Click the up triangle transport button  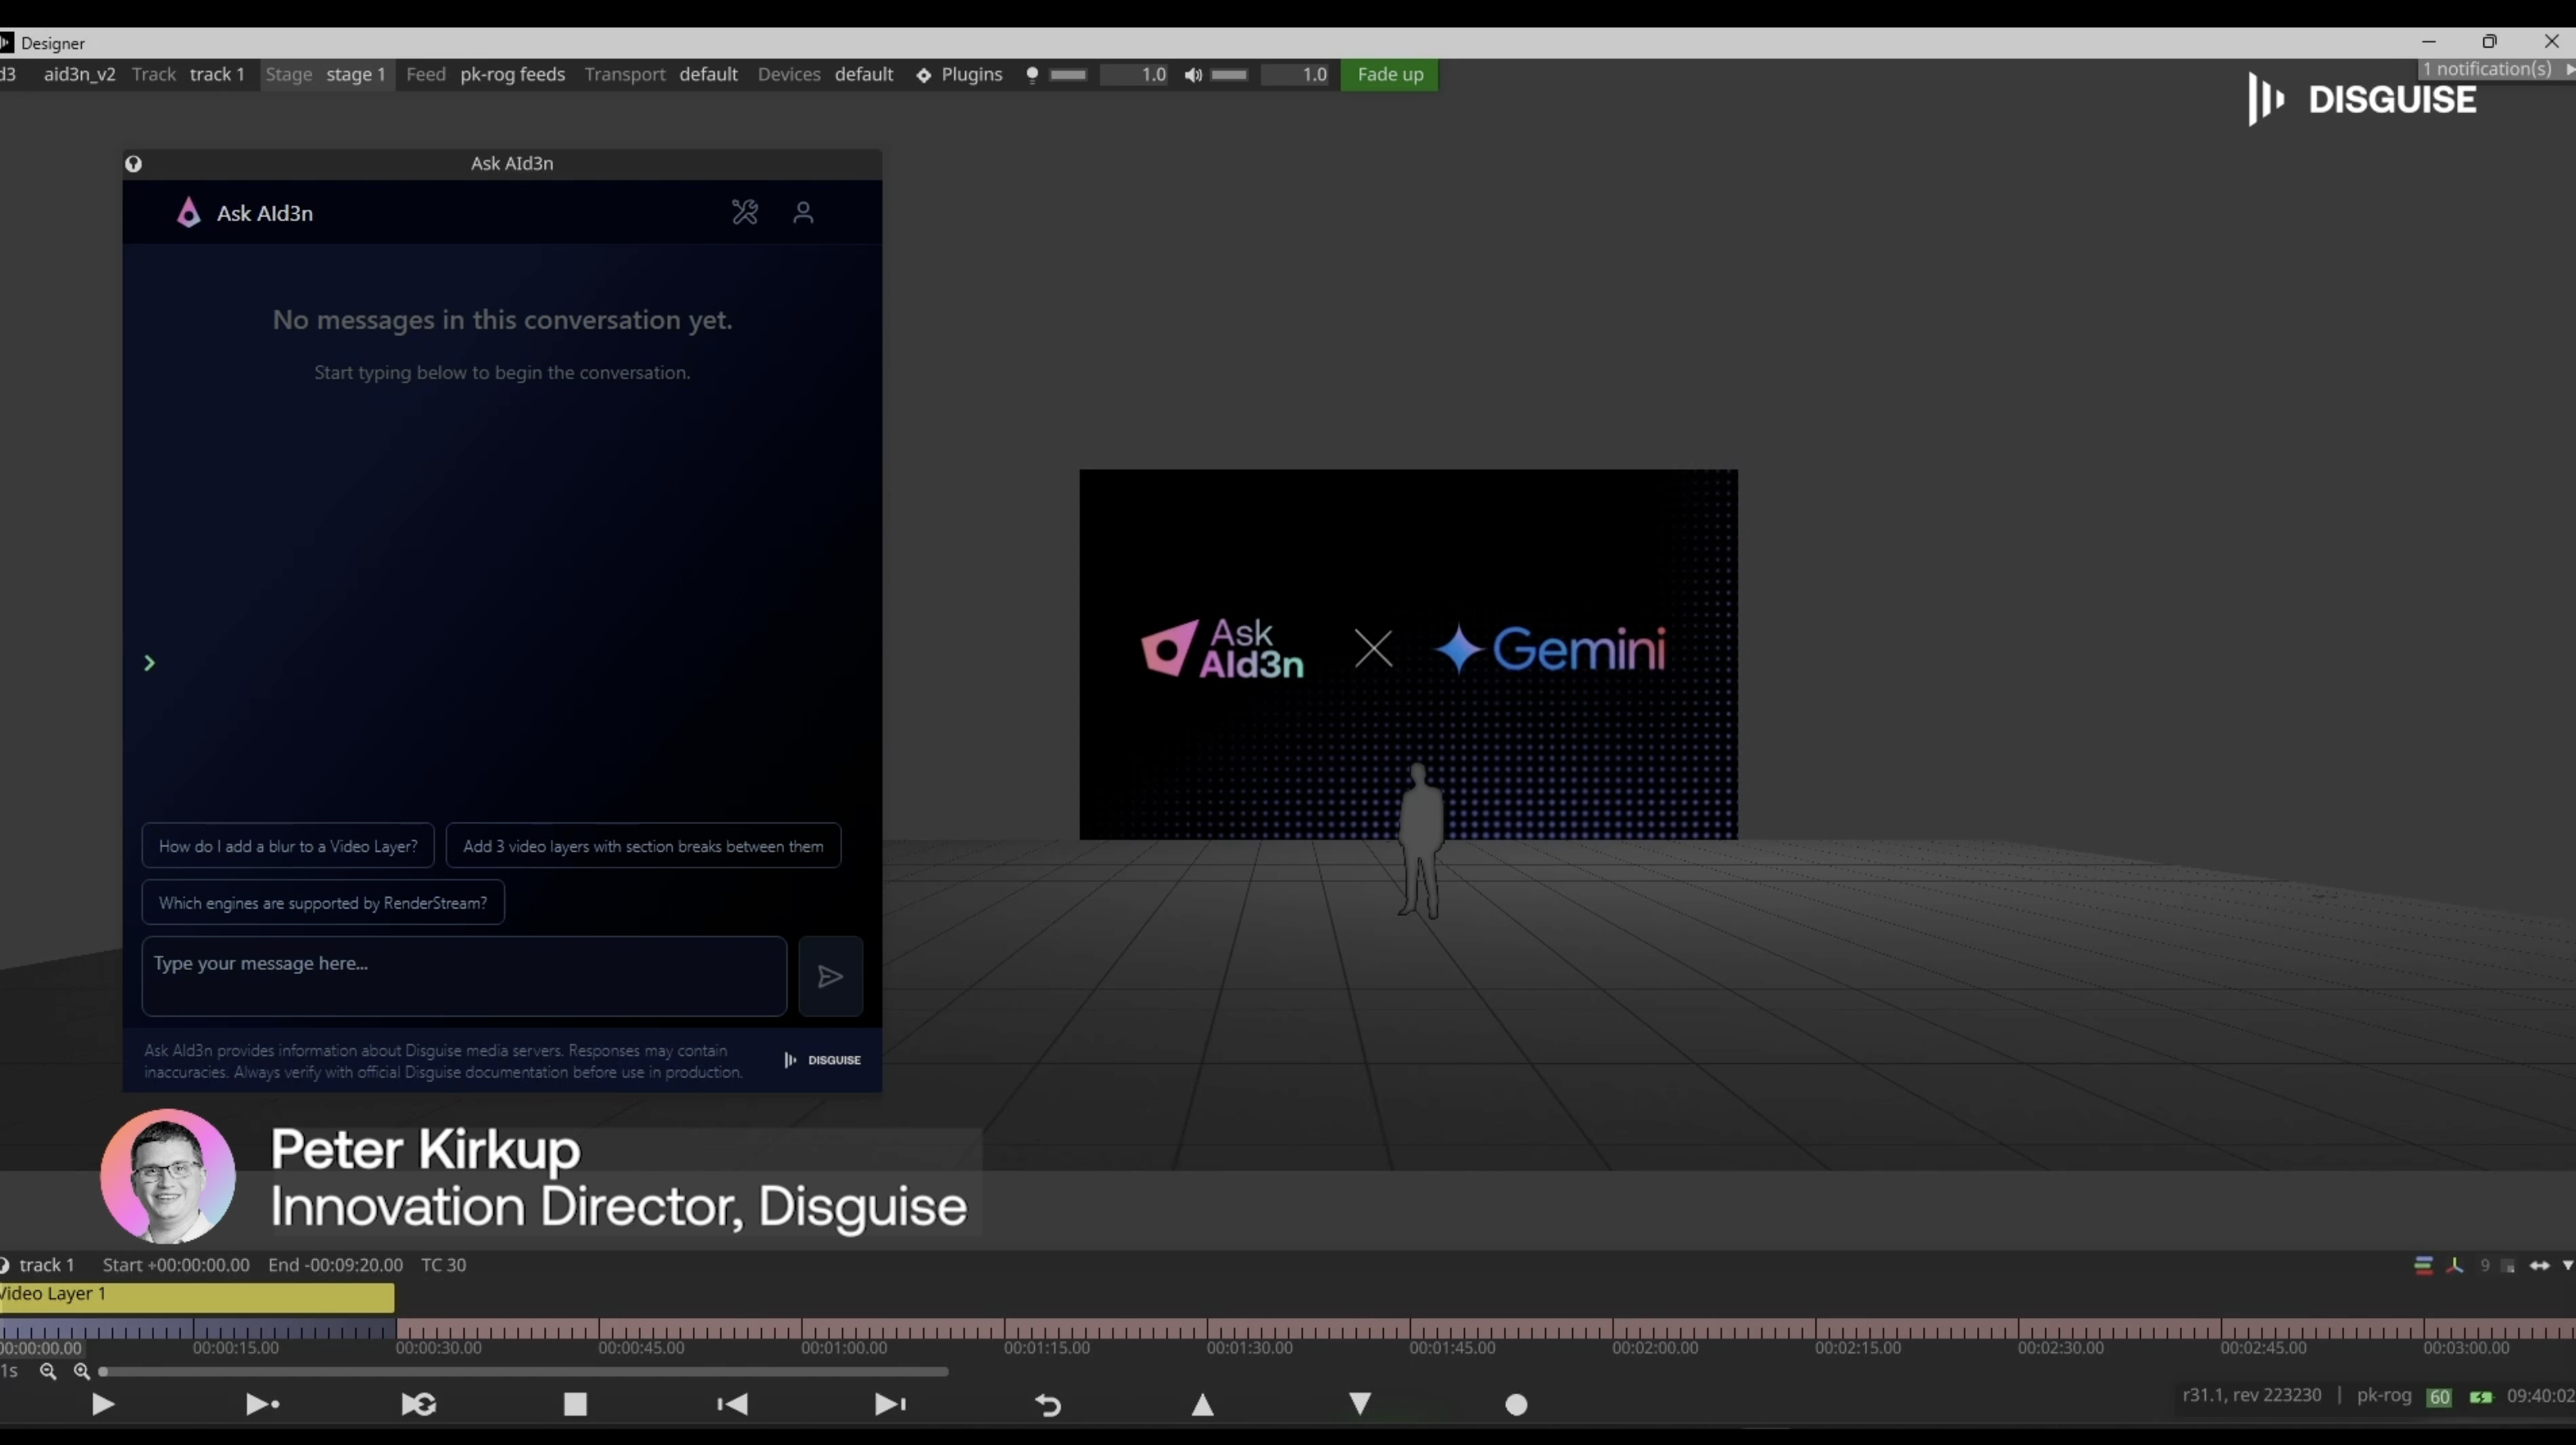(x=1203, y=1405)
